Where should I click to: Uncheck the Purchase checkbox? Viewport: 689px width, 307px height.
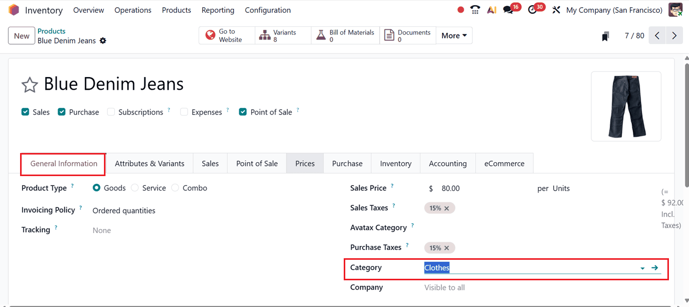coord(62,111)
